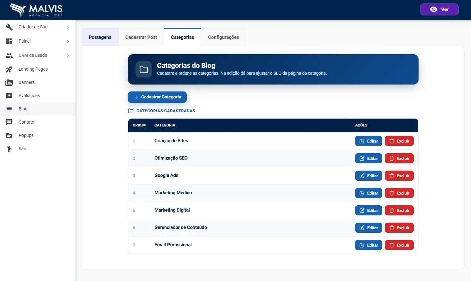Click the trash icon in Marketing Digital row

392,210
